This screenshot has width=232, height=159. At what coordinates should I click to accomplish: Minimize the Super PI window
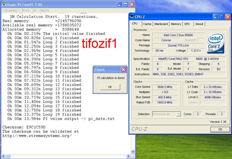(119, 4)
